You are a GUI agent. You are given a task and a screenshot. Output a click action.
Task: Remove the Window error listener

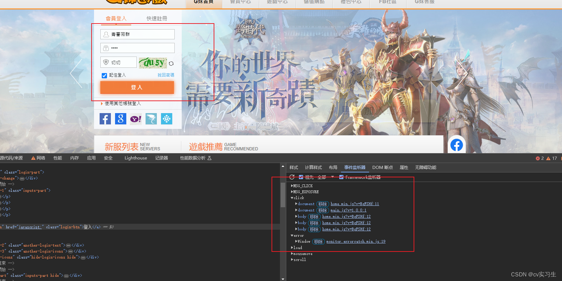(318, 242)
